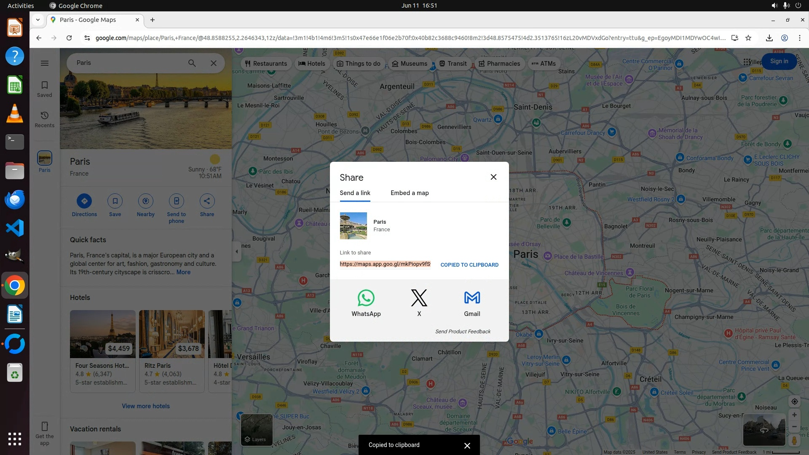Open the Layers map view thumbnail
The height and width of the screenshot is (455, 809).
pos(256,429)
